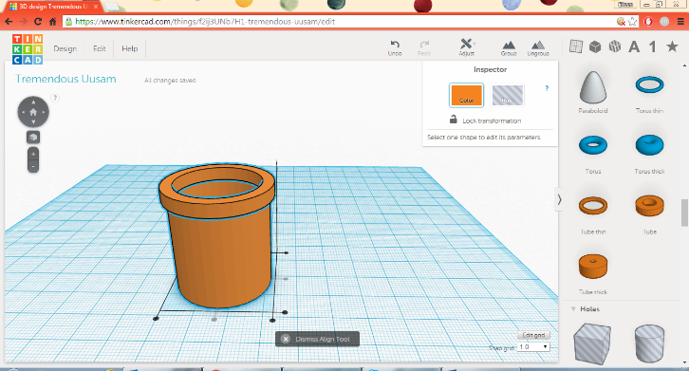This screenshot has height=371, width=689.
Task: Click the Redo button
Action: 424,47
